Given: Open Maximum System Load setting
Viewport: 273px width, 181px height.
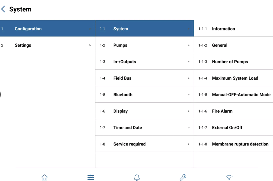Looking at the screenshot, I should pyautogui.click(x=233, y=78).
